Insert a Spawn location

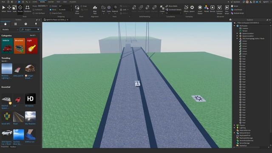click(x=192, y=8)
